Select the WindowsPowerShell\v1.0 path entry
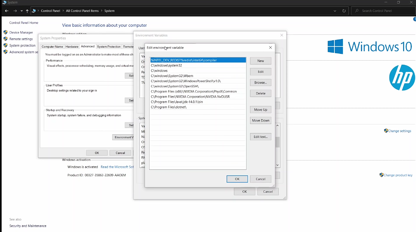Screen dimensions: 416x232 pyautogui.click(x=198, y=81)
